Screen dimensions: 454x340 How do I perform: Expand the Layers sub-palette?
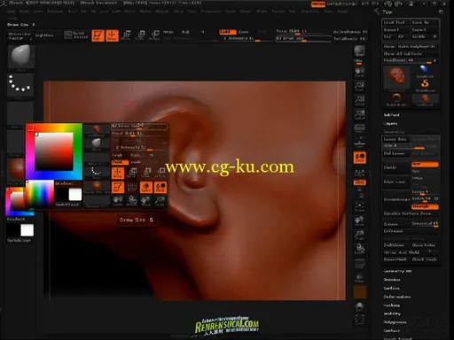click(x=390, y=124)
